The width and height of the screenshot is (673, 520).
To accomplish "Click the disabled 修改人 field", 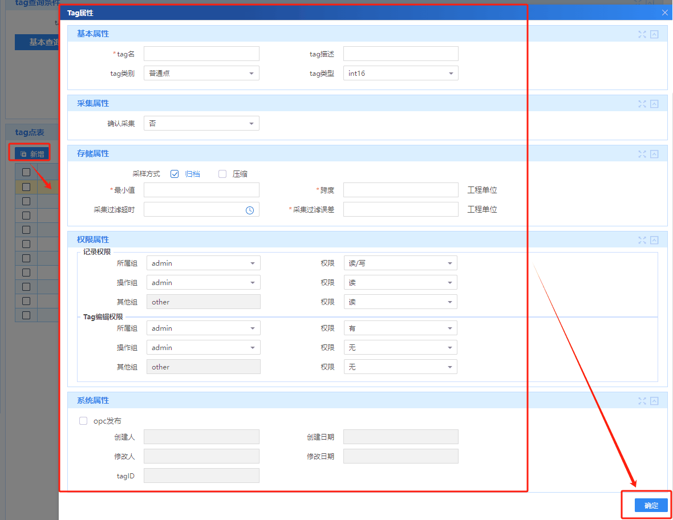I will click(x=201, y=456).
